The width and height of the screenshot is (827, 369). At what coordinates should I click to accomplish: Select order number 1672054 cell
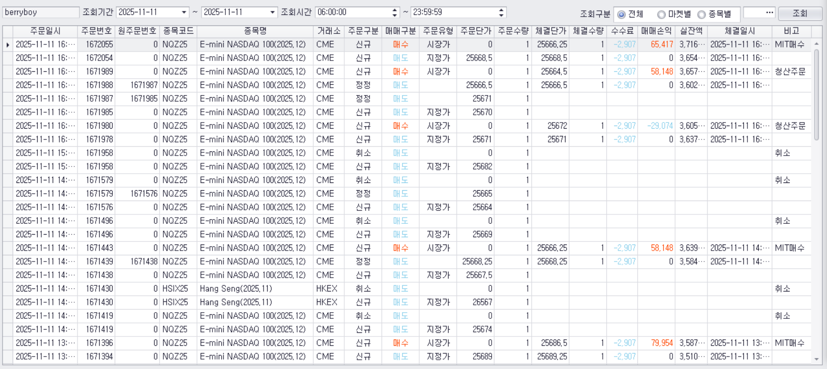pyautogui.click(x=96, y=58)
